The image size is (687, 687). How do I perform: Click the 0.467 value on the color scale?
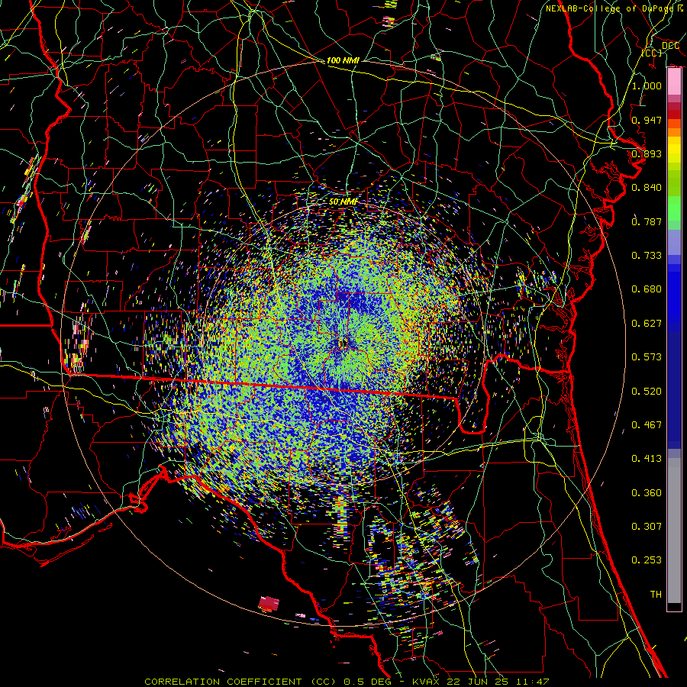point(647,425)
